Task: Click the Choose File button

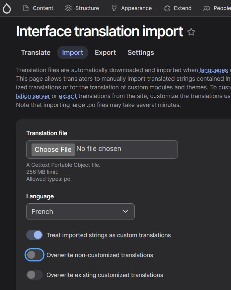Action: click(x=53, y=149)
